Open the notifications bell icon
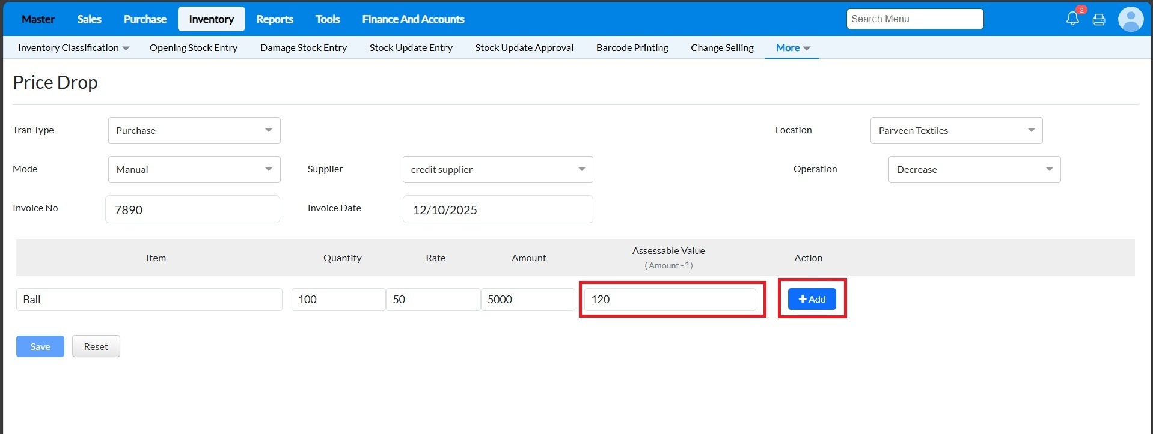Viewport: 1153px width, 434px height. (x=1072, y=19)
